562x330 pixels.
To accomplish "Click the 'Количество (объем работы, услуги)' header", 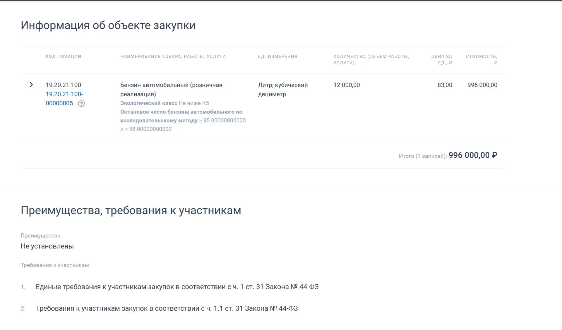I will click(371, 60).
